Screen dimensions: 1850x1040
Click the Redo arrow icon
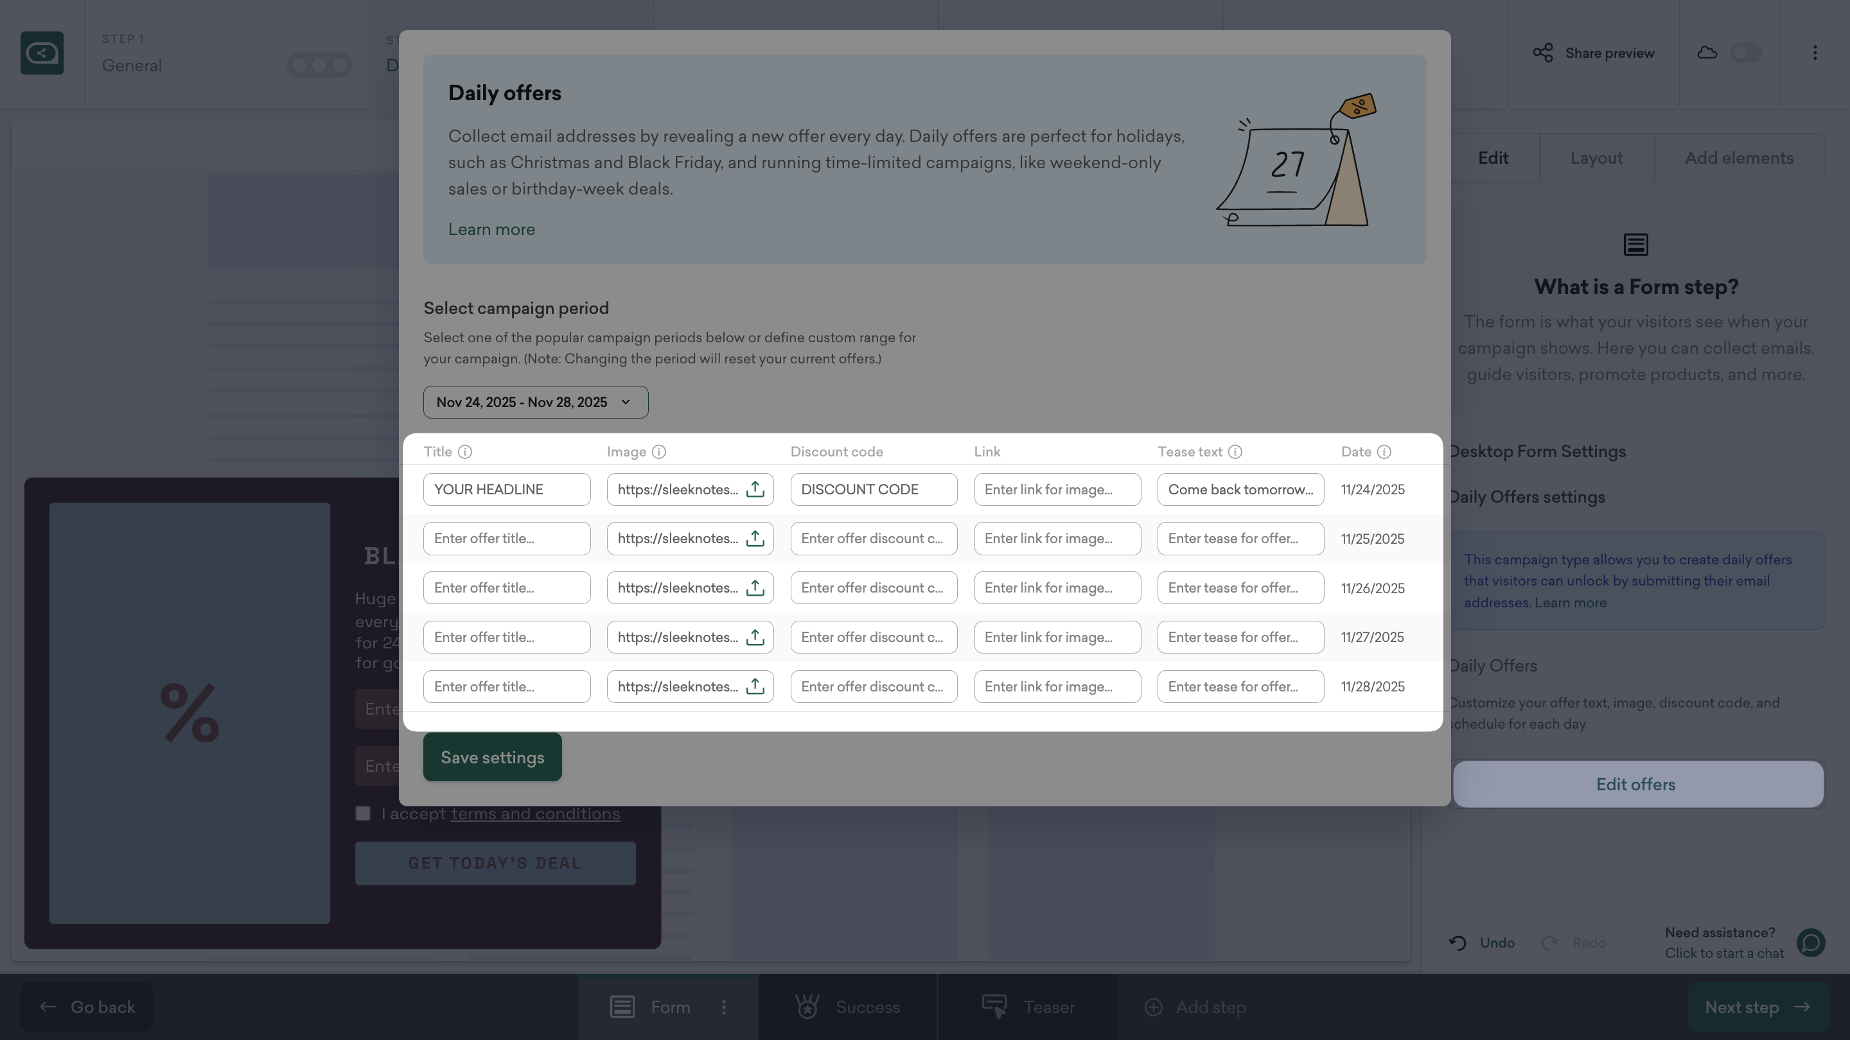point(1549,942)
